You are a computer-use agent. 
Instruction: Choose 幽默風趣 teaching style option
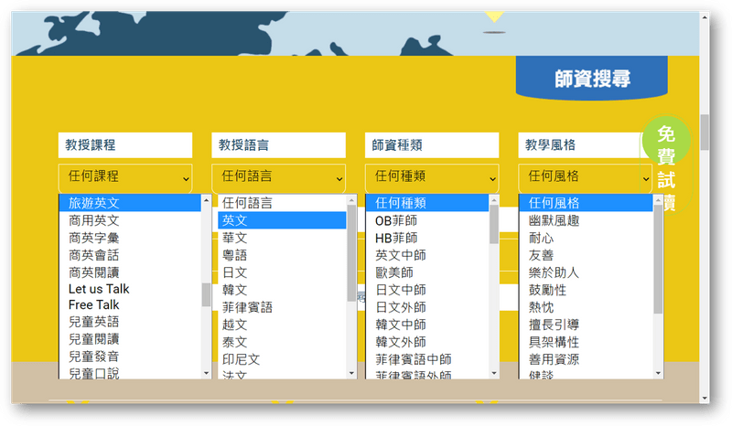(x=554, y=220)
